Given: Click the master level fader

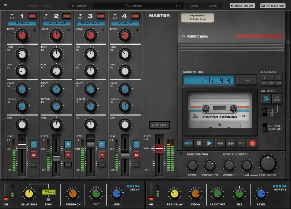Looking at the screenshot, I should click(x=159, y=149).
